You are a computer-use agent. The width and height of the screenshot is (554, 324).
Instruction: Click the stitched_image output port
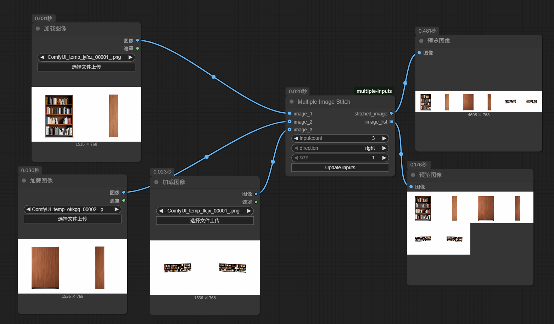click(391, 113)
